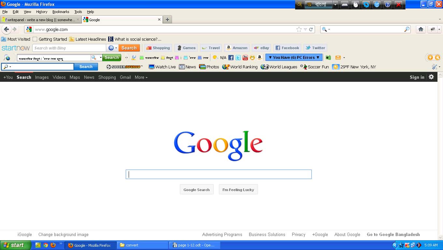This screenshot has height=250, width=443.
Task: Click Sign in link on Google
Action: (x=417, y=77)
